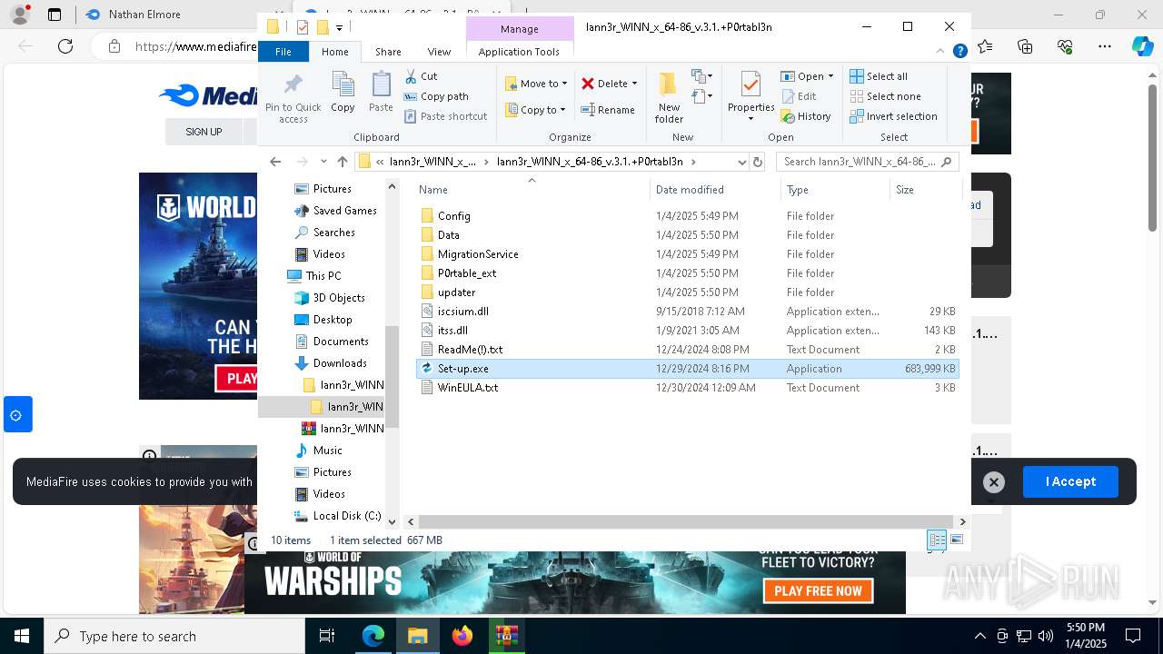
Task: Open Local Disk (C:) in navigation pane
Action: [347, 516]
